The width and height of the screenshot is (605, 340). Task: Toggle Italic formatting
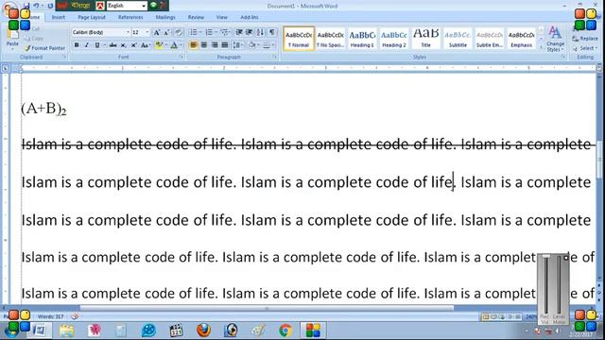click(87, 45)
